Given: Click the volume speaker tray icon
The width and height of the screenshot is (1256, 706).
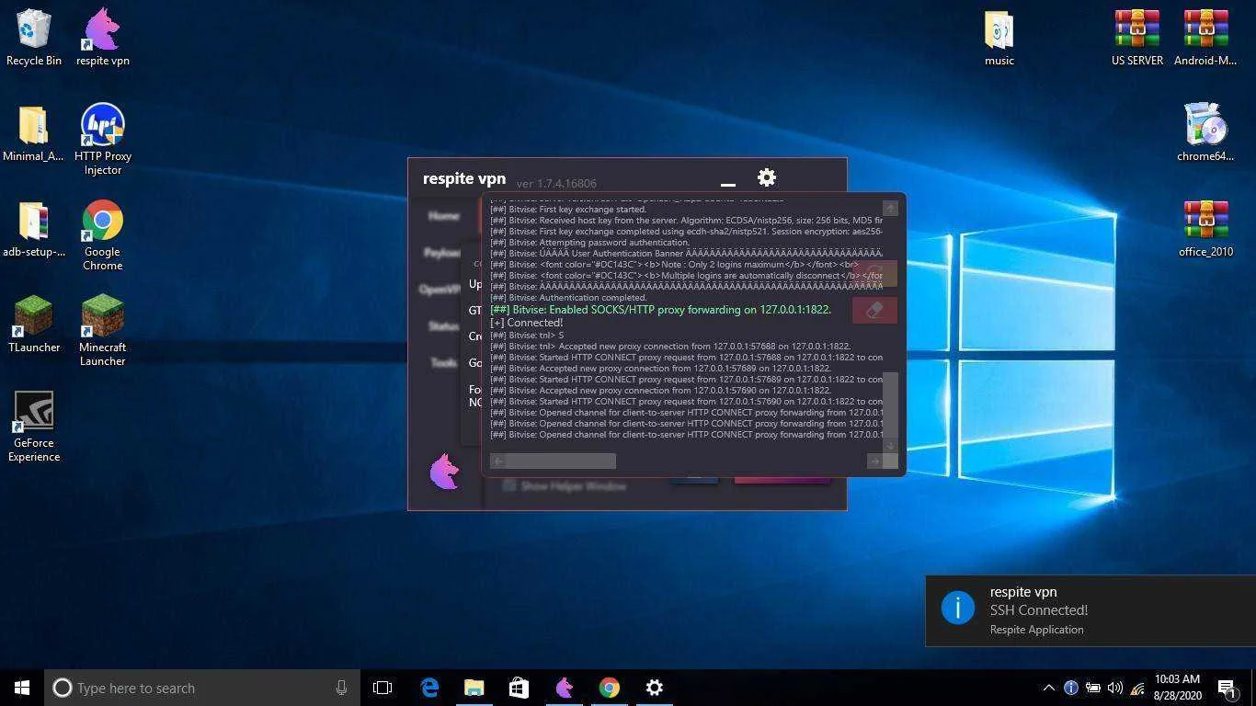Looking at the screenshot, I should pos(1115,688).
